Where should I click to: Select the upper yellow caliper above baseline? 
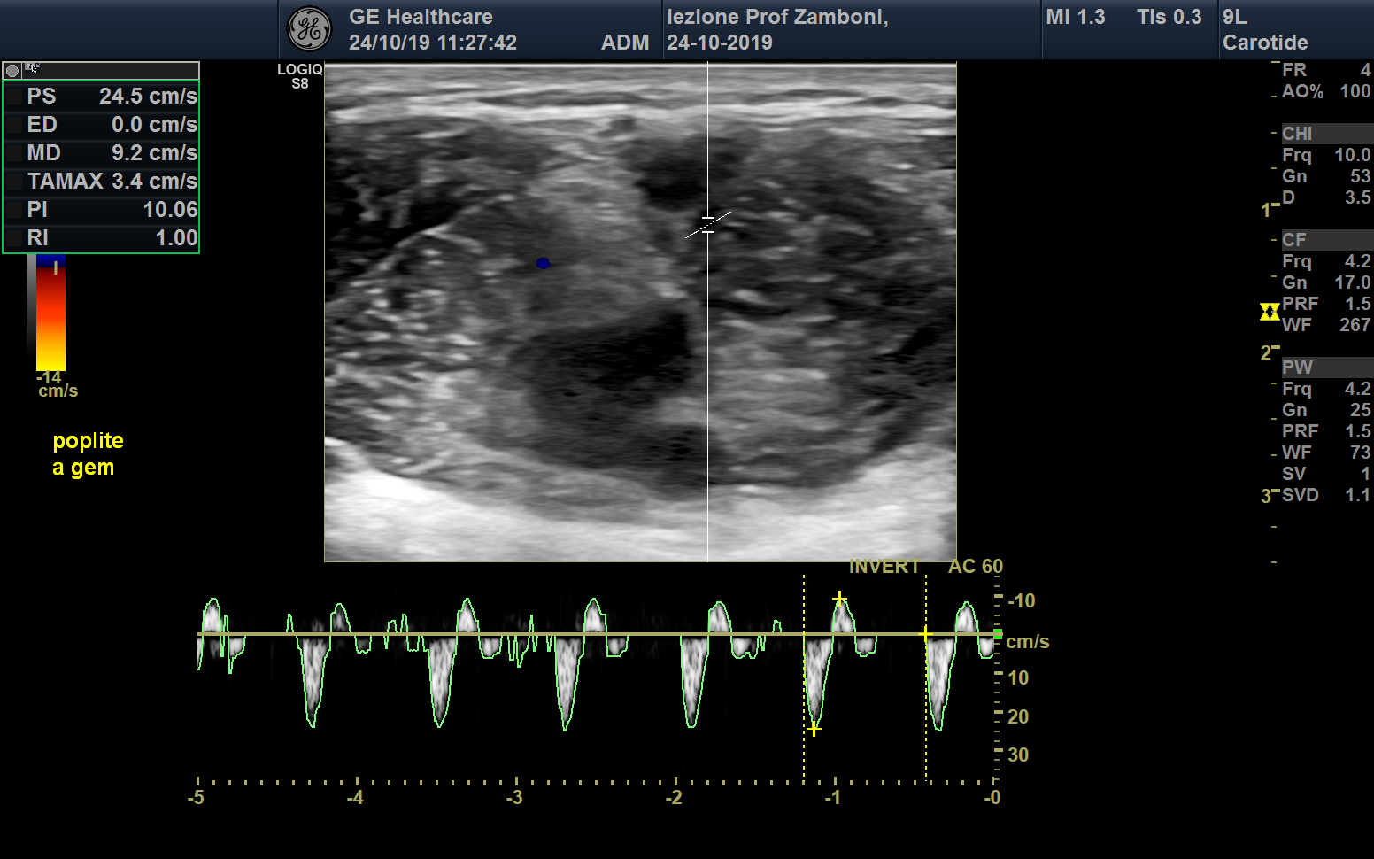[x=839, y=599]
